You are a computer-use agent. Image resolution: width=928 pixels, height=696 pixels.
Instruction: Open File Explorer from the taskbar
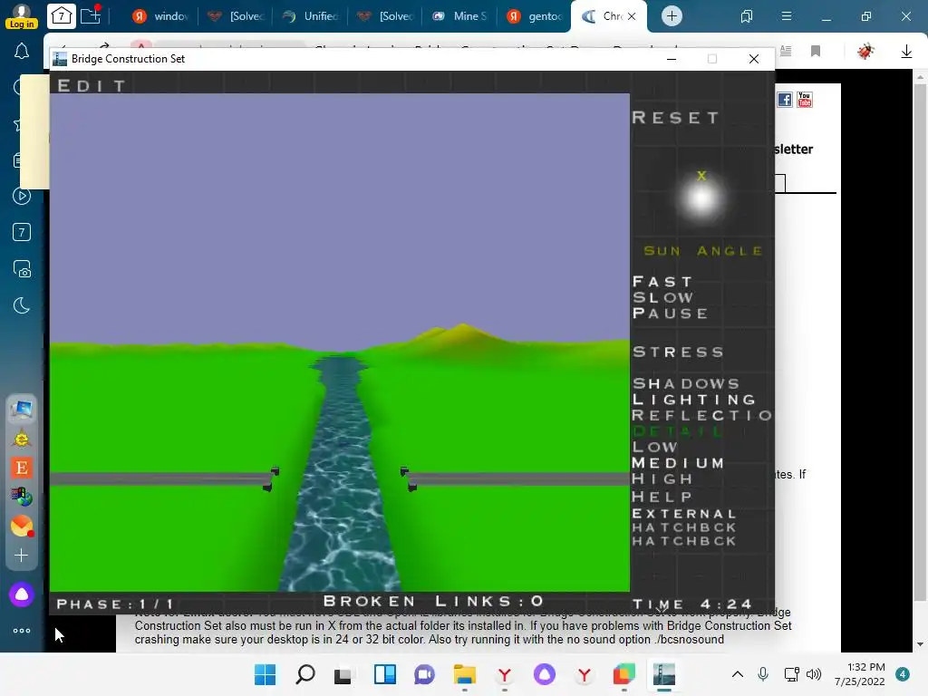(x=465, y=674)
